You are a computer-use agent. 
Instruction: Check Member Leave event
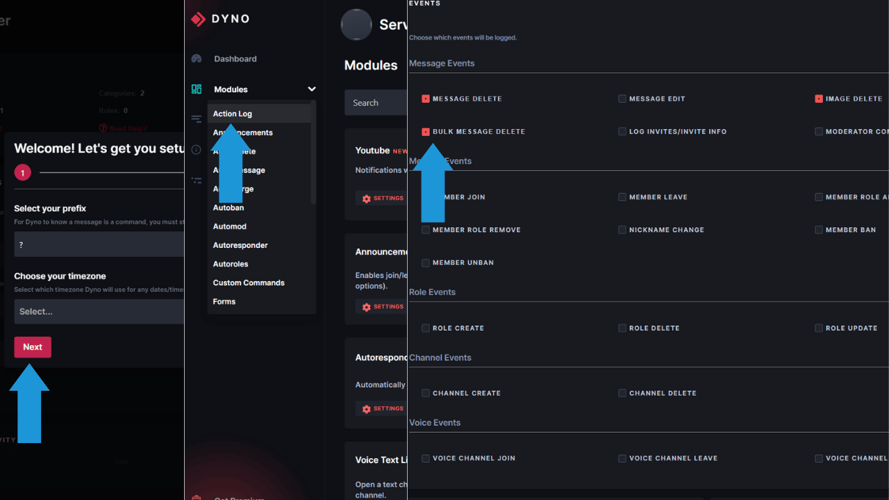(622, 197)
